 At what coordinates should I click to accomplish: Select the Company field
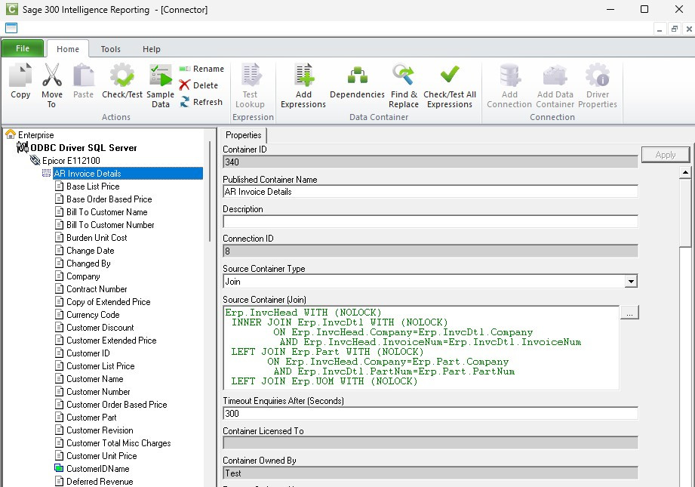click(x=83, y=276)
